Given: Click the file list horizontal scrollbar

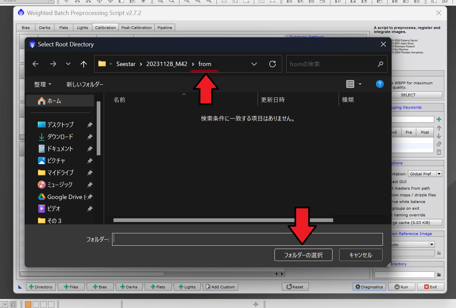Looking at the screenshot, I should point(223,220).
